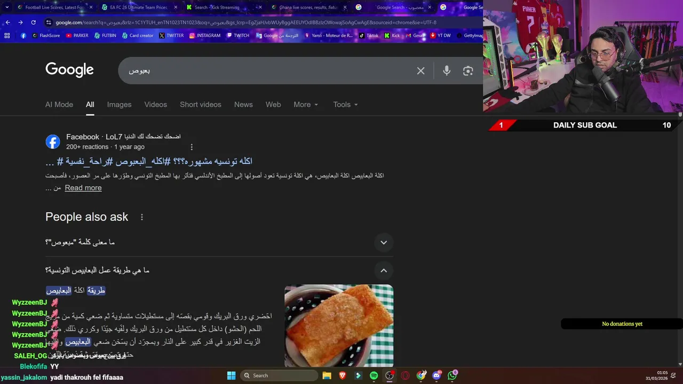Clear the Google search box text

[420, 71]
